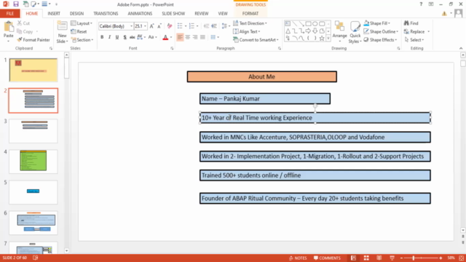Apply the red font color
This screenshot has width=466, height=262.
165,37
